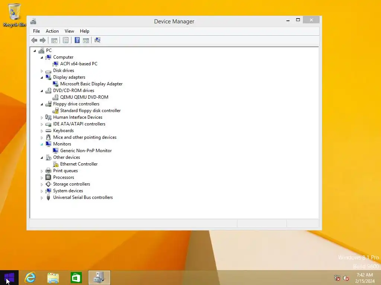Click the Device Manager taskbar button
The image size is (381, 285).
point(99,278)
